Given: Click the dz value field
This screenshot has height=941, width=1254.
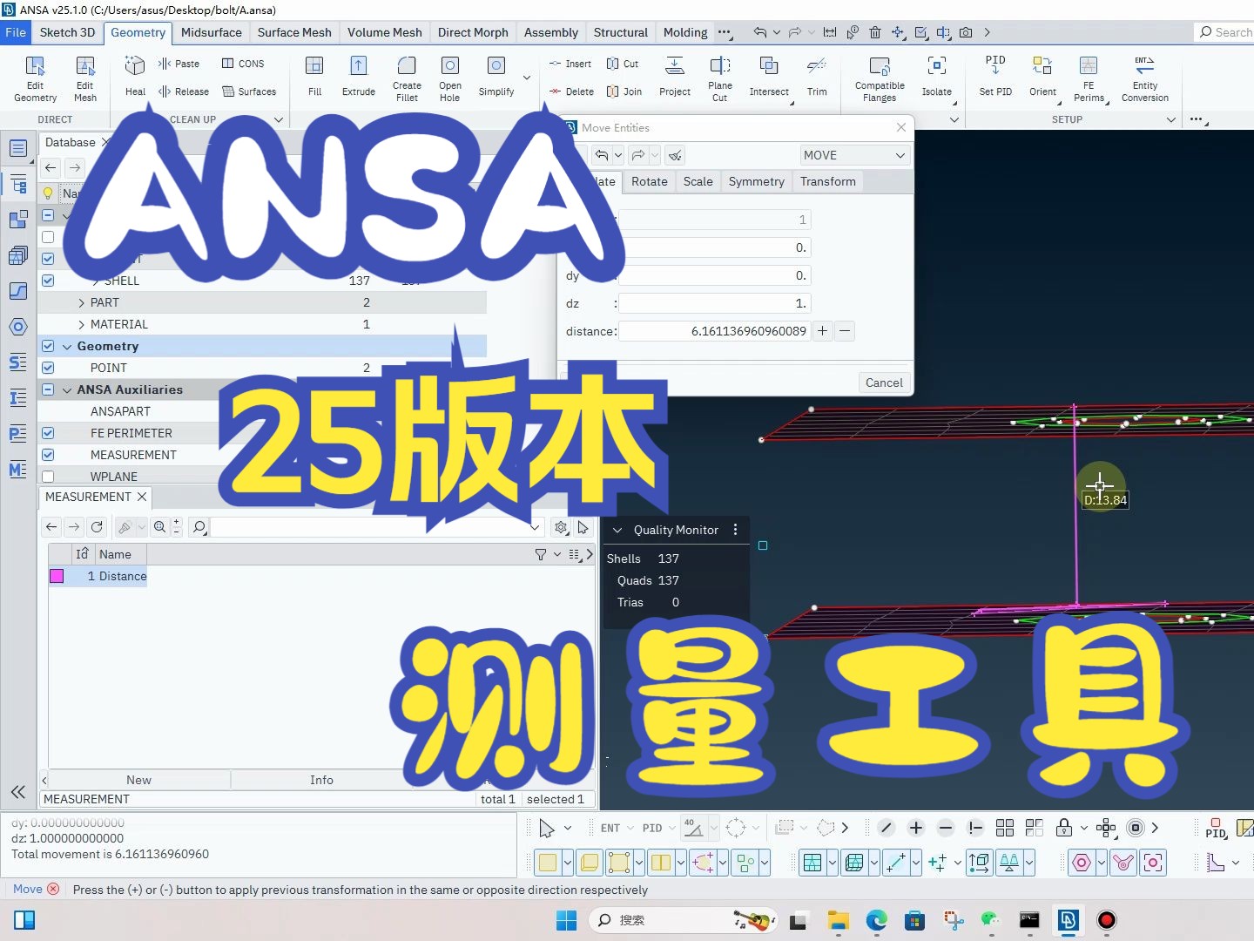Looking at the screenshot, I should point(715,303).
